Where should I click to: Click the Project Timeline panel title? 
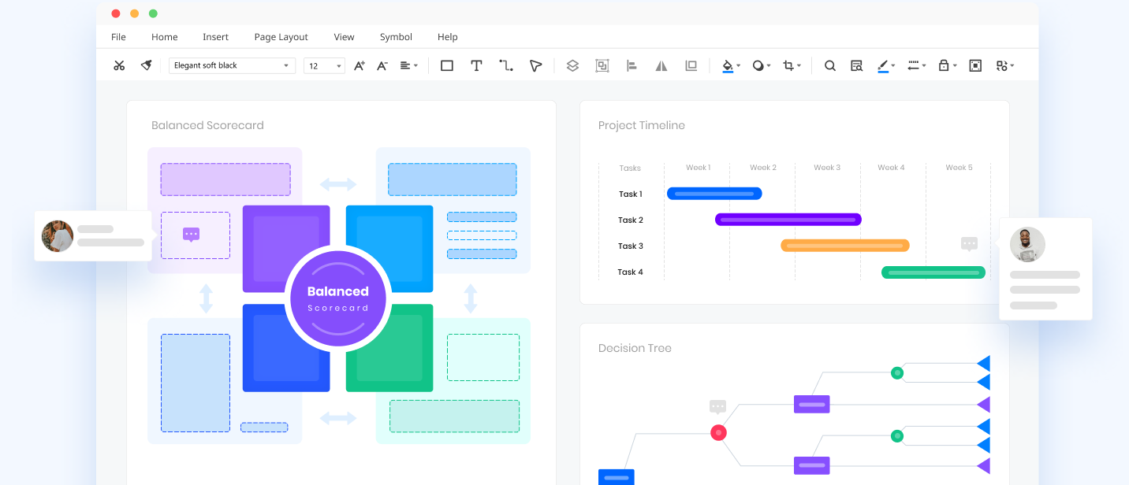click(x=642, y=125)
